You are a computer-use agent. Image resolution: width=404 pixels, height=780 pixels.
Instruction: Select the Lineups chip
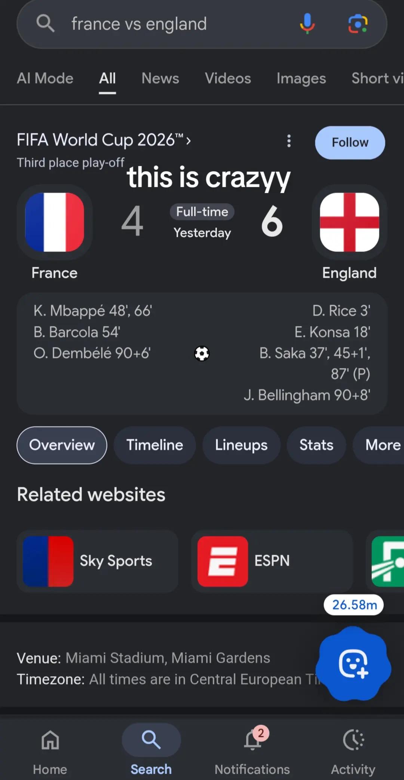241,445
